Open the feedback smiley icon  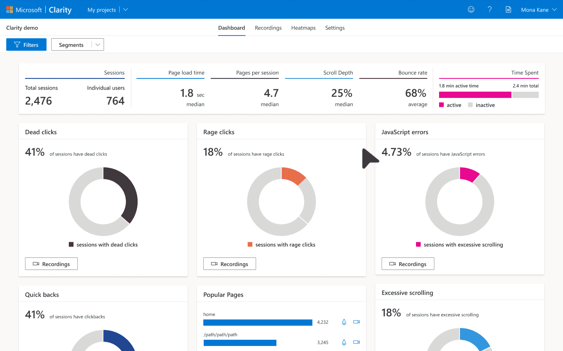471,9
